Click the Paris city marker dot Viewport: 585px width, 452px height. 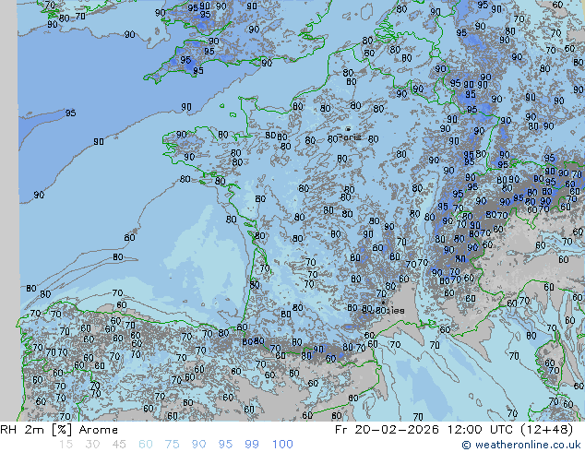tap(348, 130)
